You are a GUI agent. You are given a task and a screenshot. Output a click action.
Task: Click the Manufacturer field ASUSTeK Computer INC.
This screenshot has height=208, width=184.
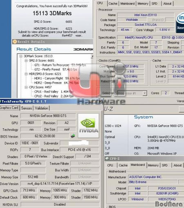[156, 177]
